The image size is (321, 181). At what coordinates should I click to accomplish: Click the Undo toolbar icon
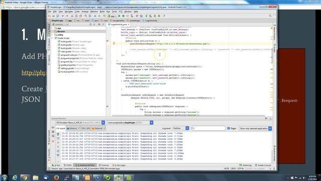(x=63, y=16)
